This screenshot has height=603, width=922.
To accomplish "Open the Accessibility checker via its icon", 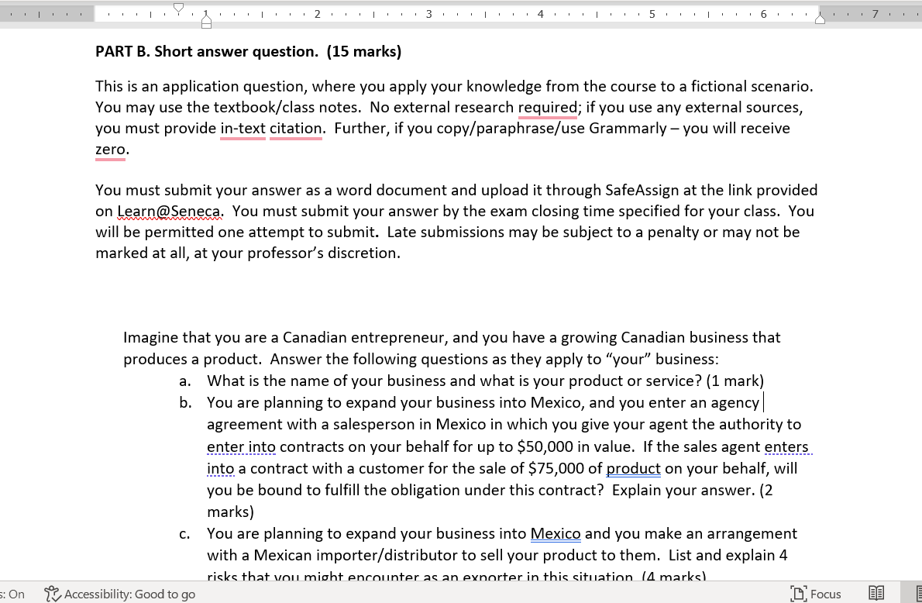I will coord(51,594).
